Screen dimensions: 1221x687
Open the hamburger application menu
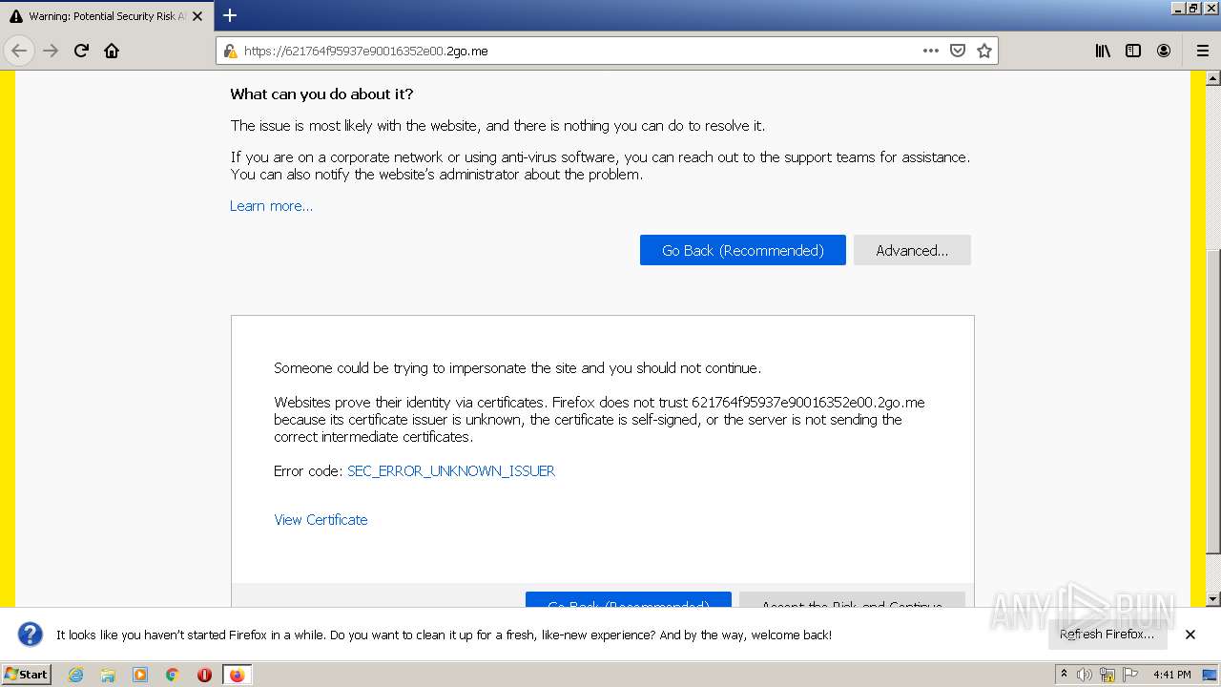1202,51
